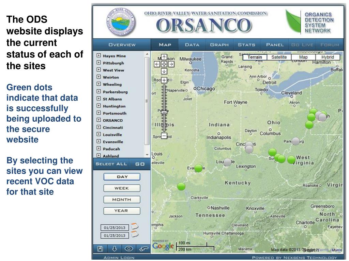Click Select All sites
Screen dimensions: 349x261
click(x=111, y=164)
